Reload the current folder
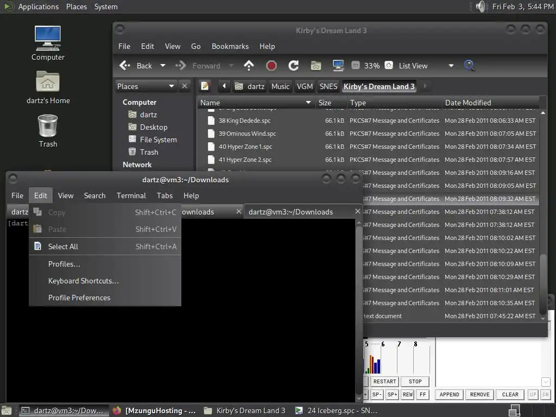The width and height of the screenshot is (556, 417). (x=293, y=66)
